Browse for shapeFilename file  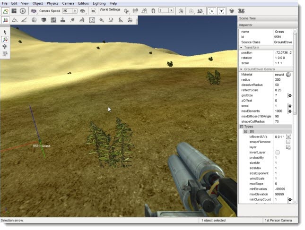pyautogui.click(x=288, y=142)
